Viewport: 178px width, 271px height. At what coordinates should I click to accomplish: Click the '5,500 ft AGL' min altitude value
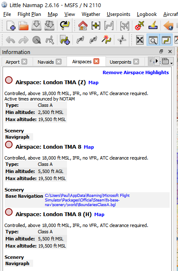point(51,171)
